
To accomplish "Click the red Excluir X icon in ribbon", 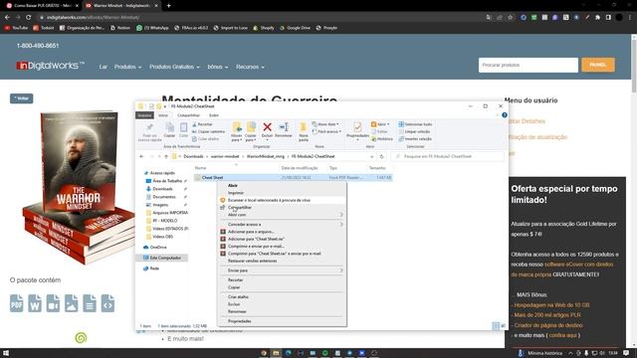I will (267, 127).
